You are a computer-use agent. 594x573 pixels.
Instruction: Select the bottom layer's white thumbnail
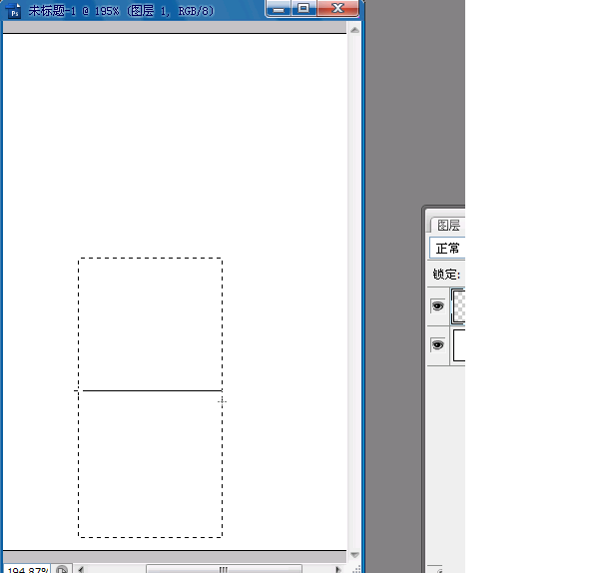[x=459, y=345]
